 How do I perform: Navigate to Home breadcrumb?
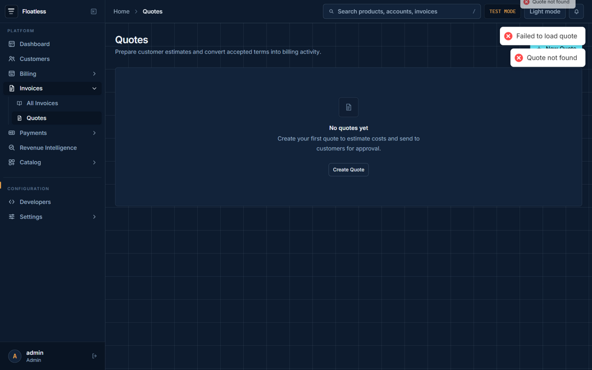click(x=121, y=12)
